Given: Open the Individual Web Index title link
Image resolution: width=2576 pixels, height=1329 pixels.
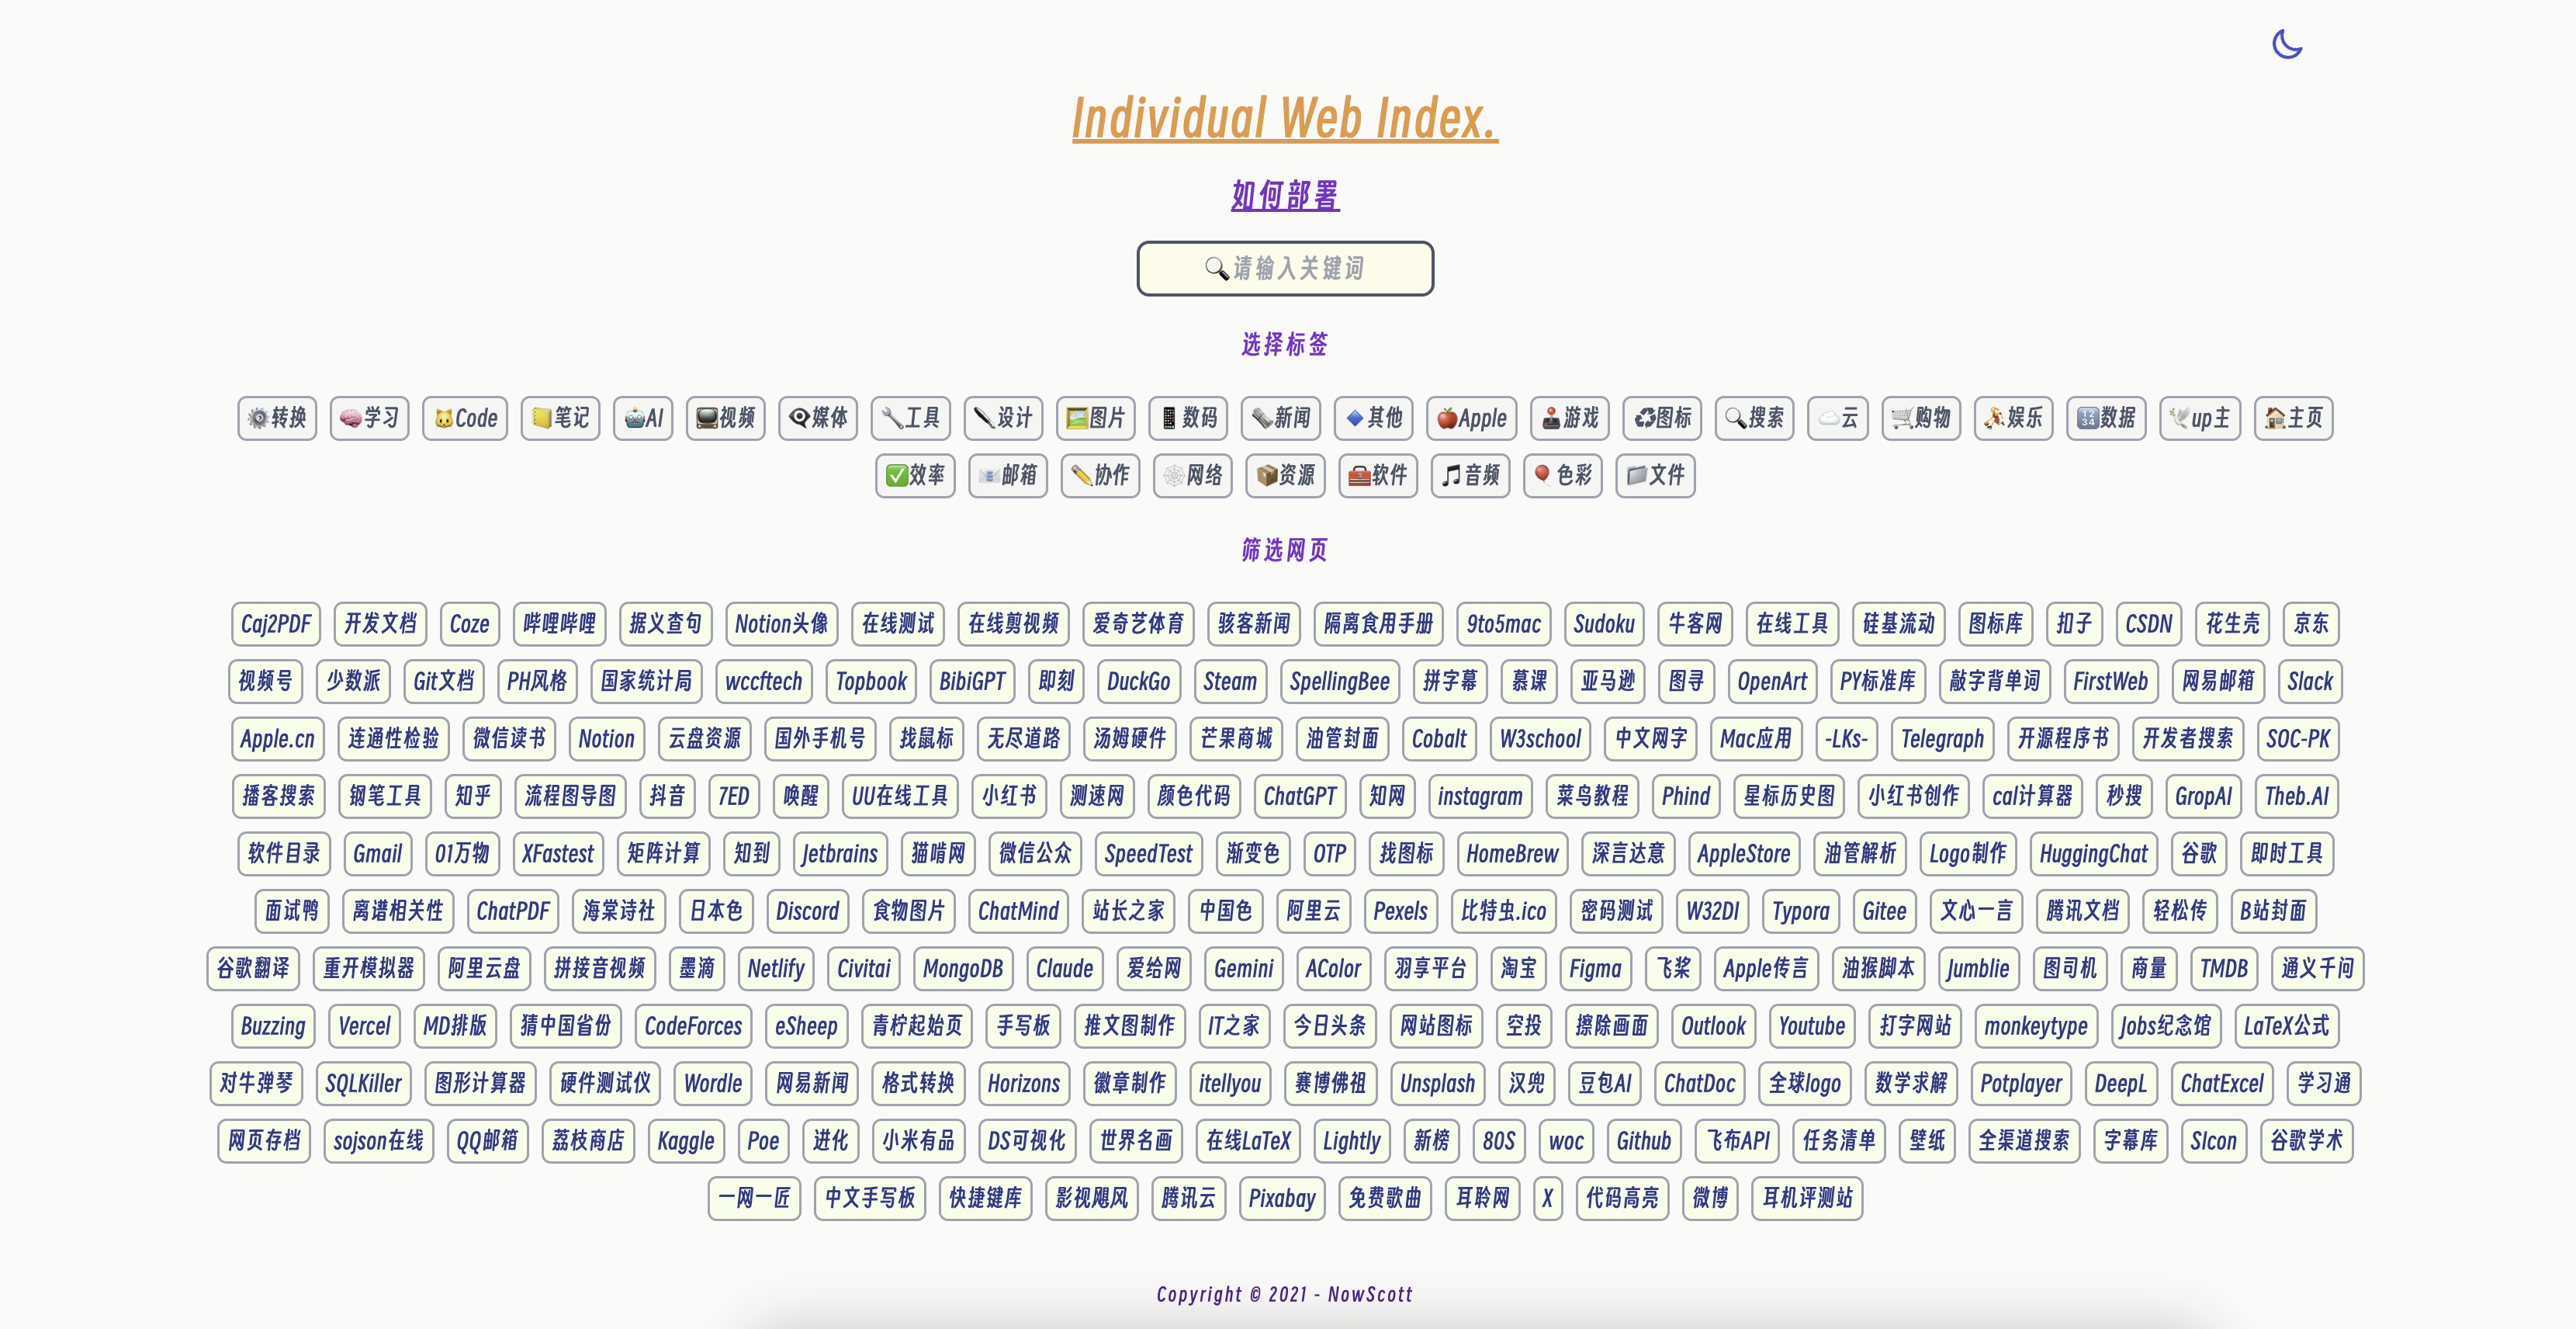Looking at the screenshot, I should pos(1285,119).
